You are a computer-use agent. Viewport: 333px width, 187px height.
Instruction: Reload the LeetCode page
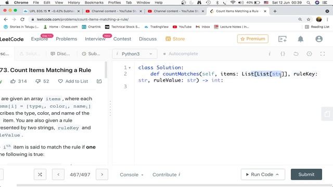pos(22,19)
